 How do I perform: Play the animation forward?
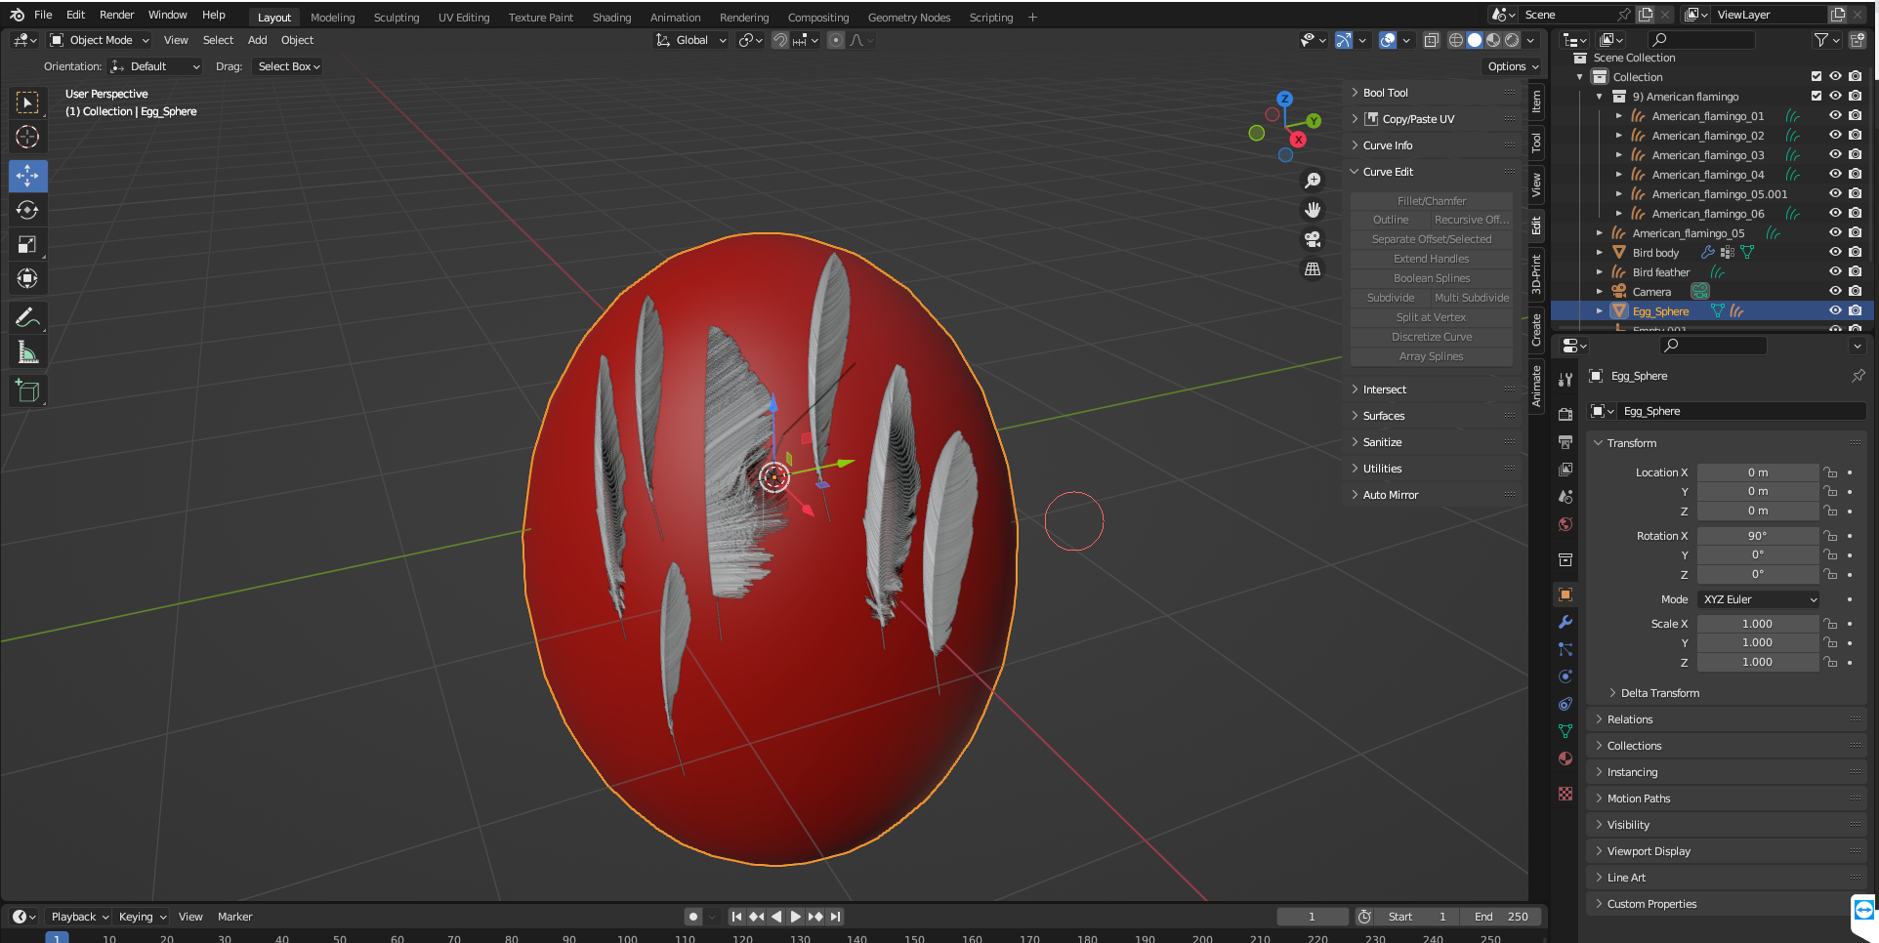tap(795, 917)
